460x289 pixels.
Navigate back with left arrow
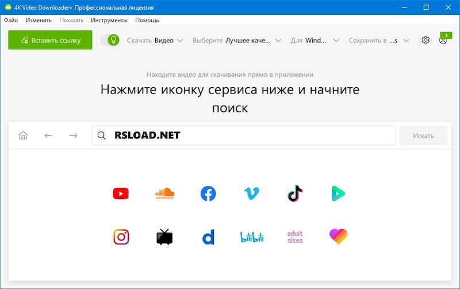(48, 135)
